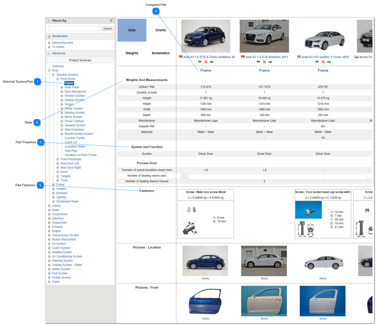Shift Audi A3 1.4 TFSI column right
376x325 pixels.
tap(270, 62)
